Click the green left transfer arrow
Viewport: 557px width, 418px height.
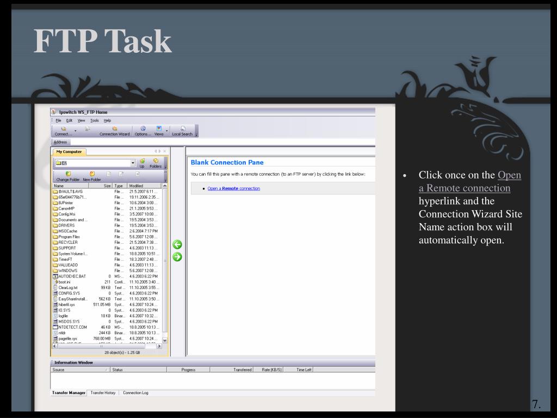(177, 244)
